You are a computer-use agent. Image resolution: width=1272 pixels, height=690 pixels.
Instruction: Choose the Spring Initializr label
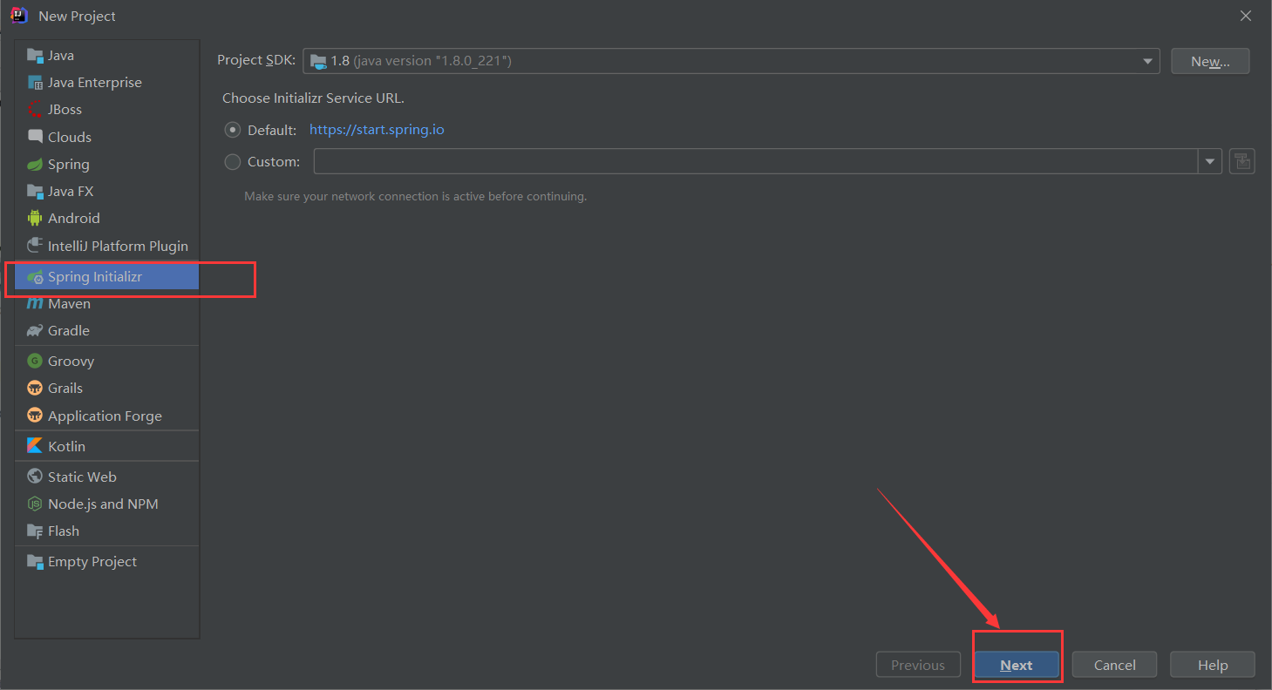(x=95, y=277)
